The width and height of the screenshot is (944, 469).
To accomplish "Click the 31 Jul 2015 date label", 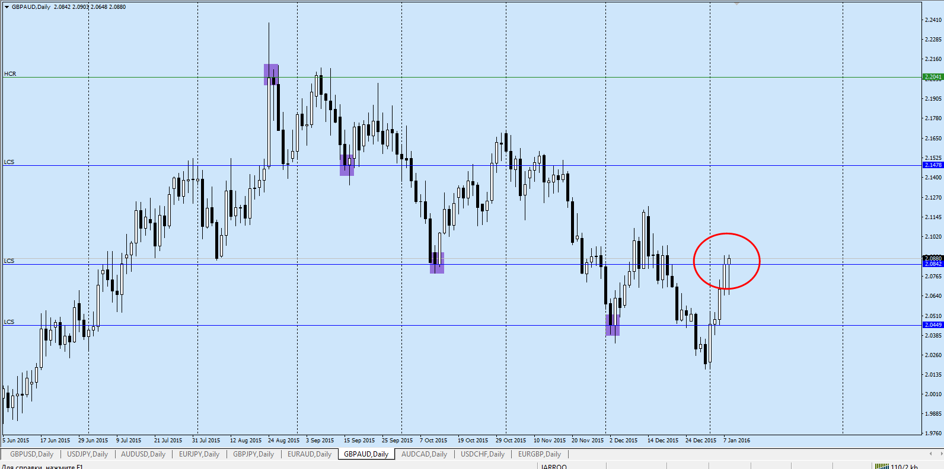I will click(x=206, y=441).
